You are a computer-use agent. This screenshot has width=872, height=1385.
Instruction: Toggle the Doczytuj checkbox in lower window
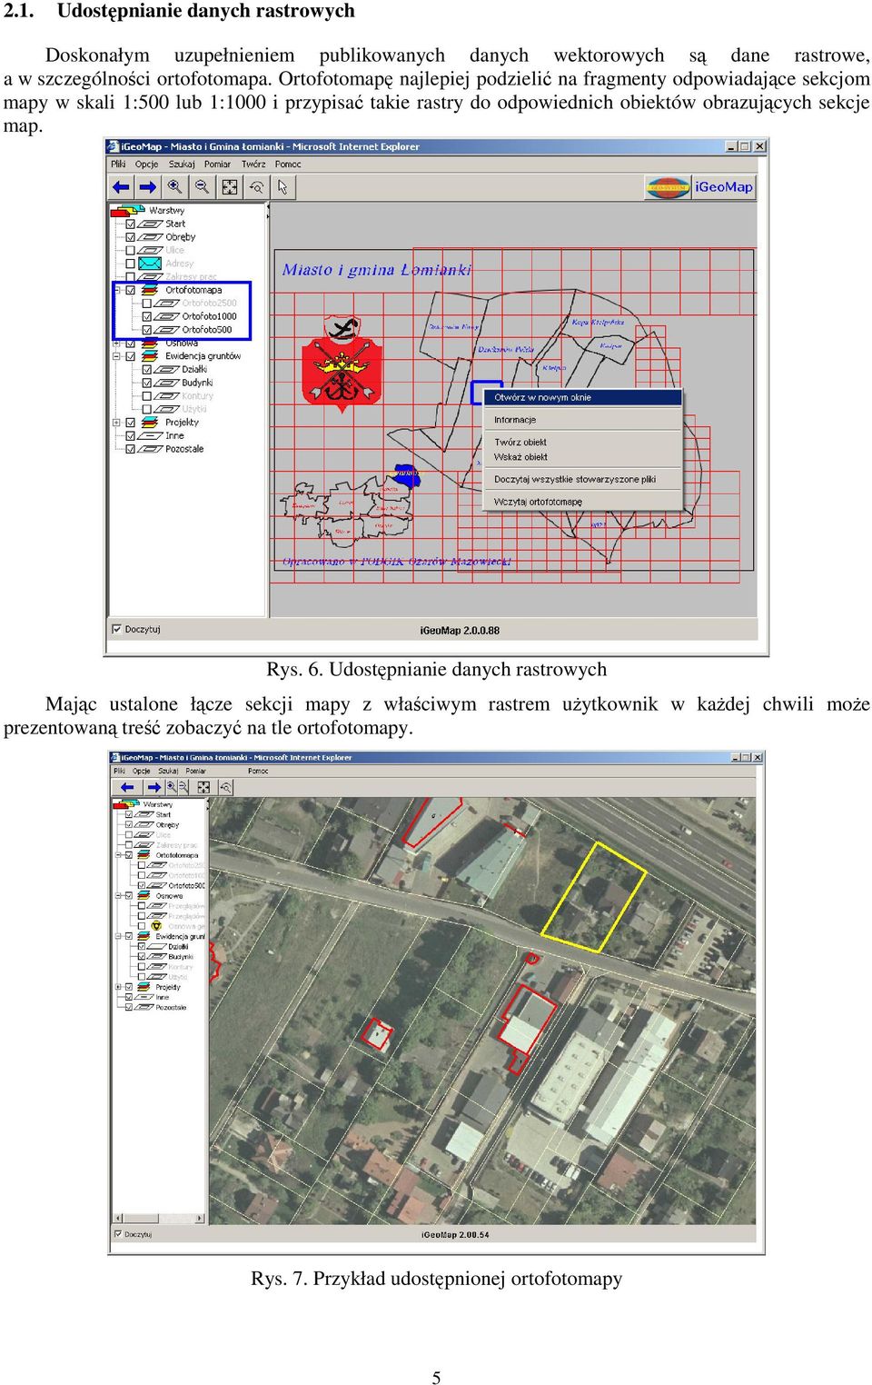(x=118, y=1234)
